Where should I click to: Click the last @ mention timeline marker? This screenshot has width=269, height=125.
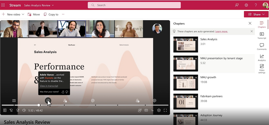[155, 101]
